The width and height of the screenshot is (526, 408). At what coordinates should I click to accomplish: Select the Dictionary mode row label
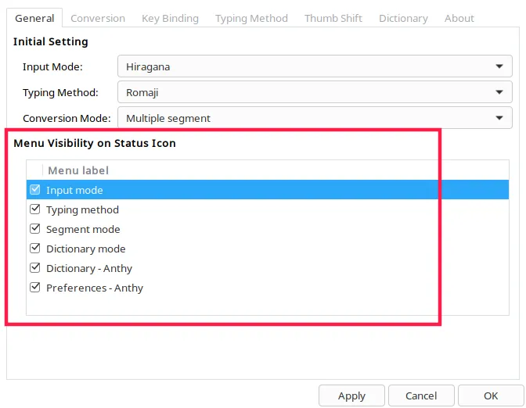pos(86,249)
